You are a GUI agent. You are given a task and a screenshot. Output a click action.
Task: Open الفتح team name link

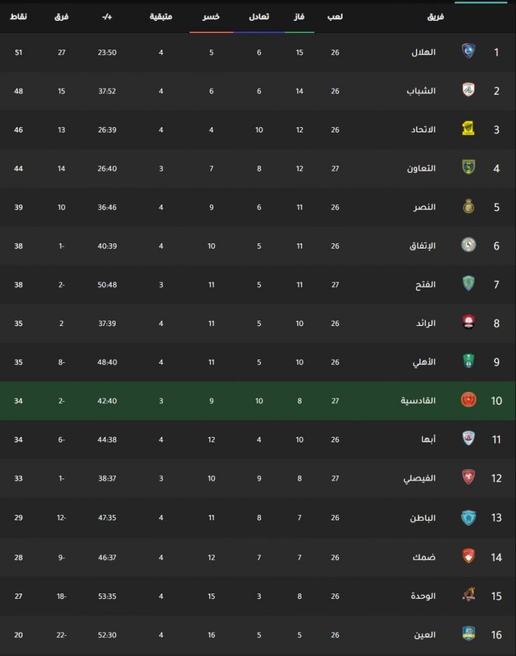click(425, 285)
